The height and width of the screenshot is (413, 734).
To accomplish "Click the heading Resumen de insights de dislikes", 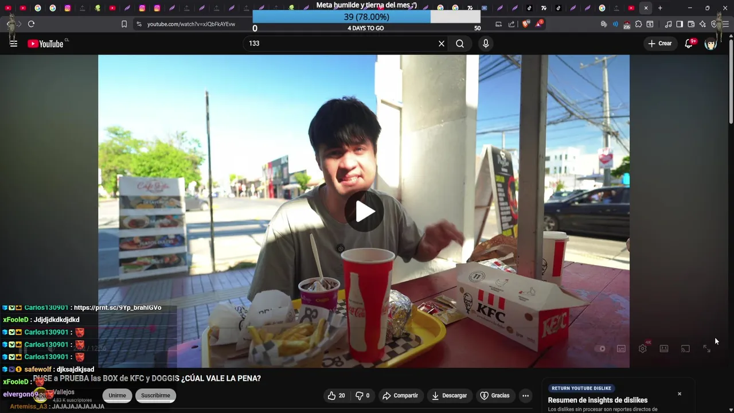I will point(598,400).
